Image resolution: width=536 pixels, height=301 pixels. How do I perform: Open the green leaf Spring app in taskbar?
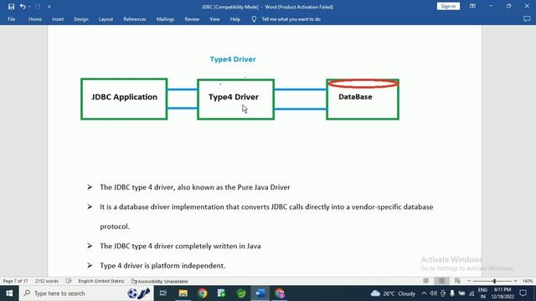pyautogui.click(x=241, y=293)
